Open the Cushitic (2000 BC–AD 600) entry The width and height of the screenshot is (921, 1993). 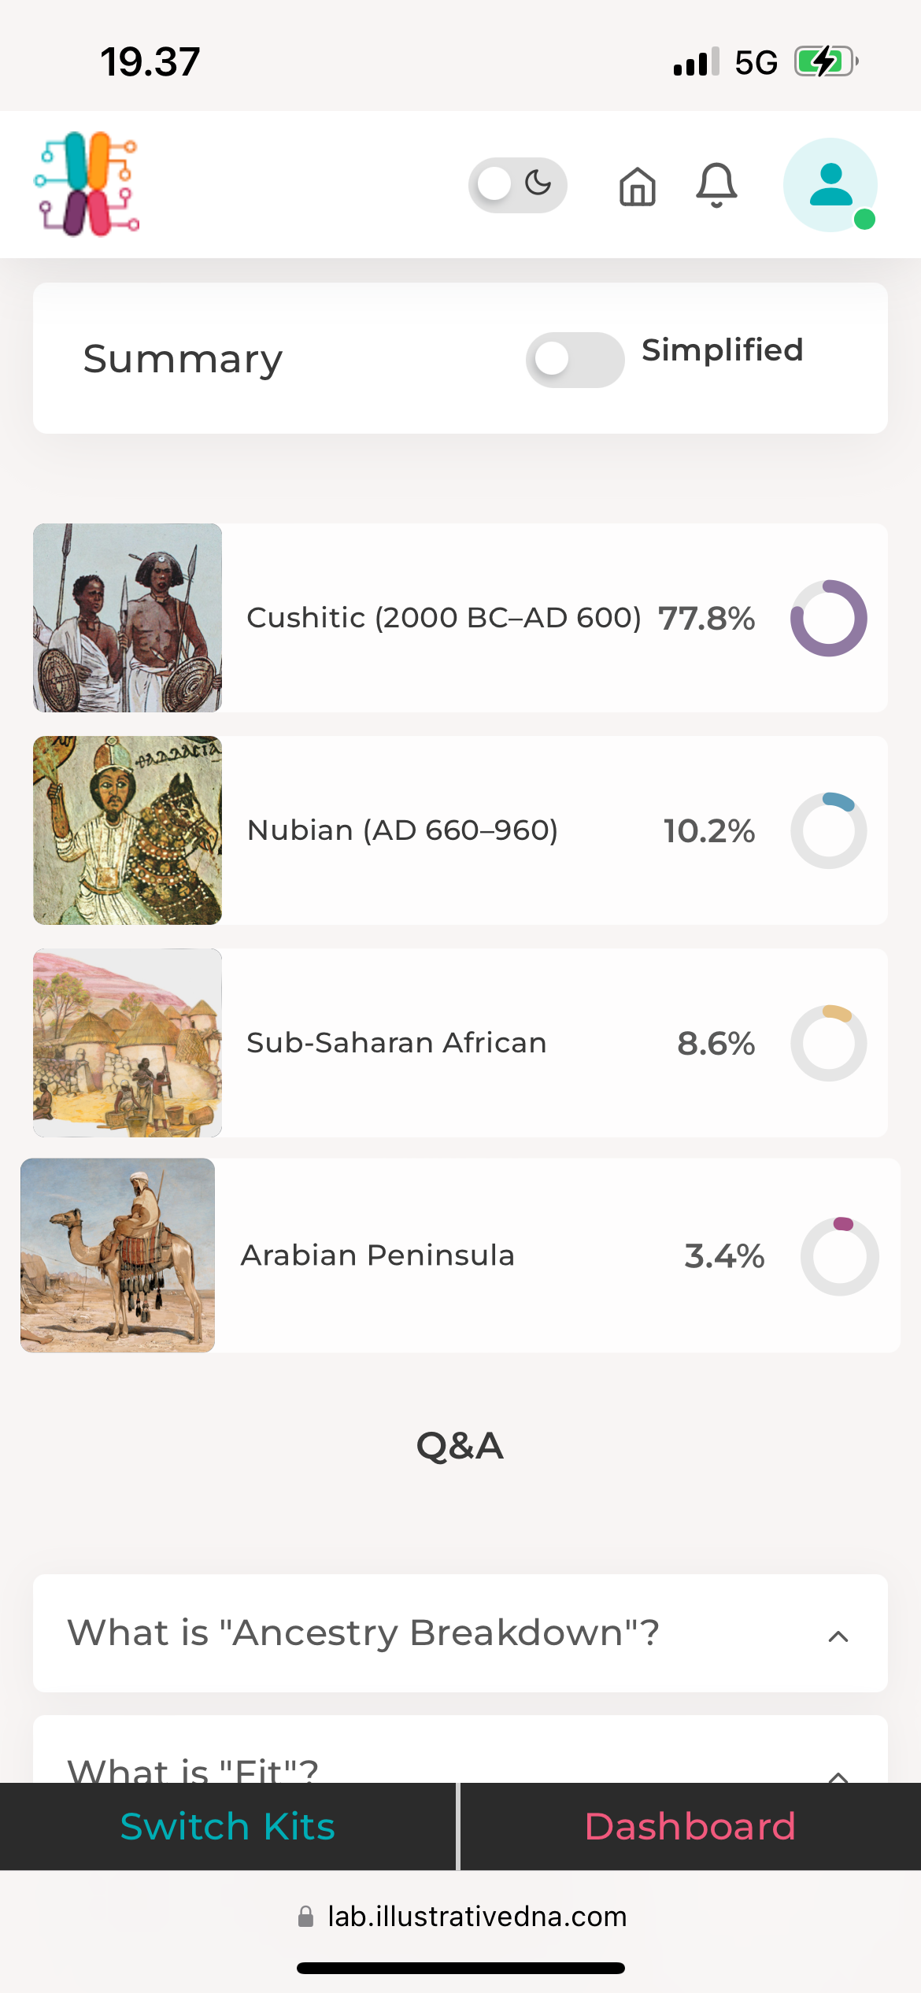pos(444,618)
